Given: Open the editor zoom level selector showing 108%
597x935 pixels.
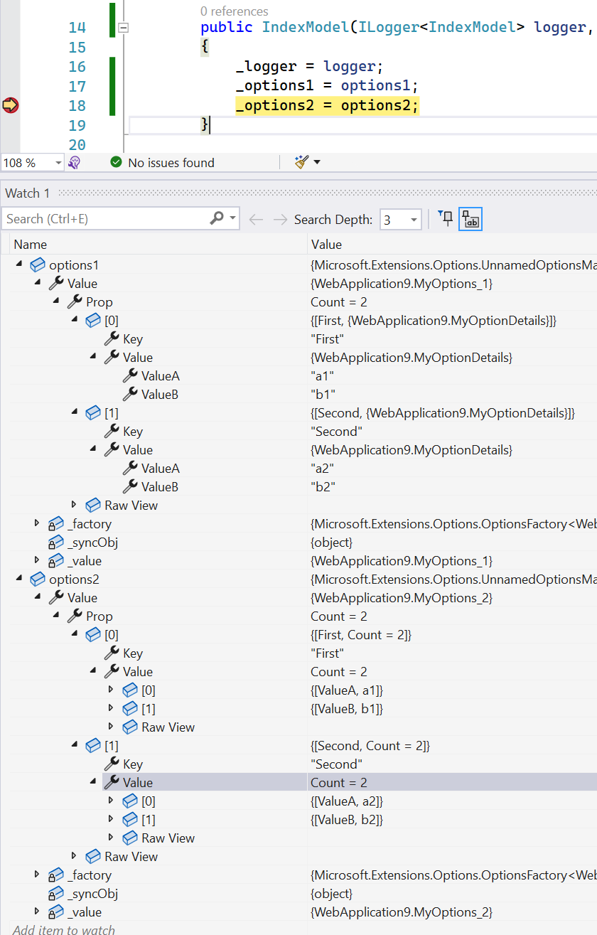Looking at the screenshot, I should click(x=33, y=162).
